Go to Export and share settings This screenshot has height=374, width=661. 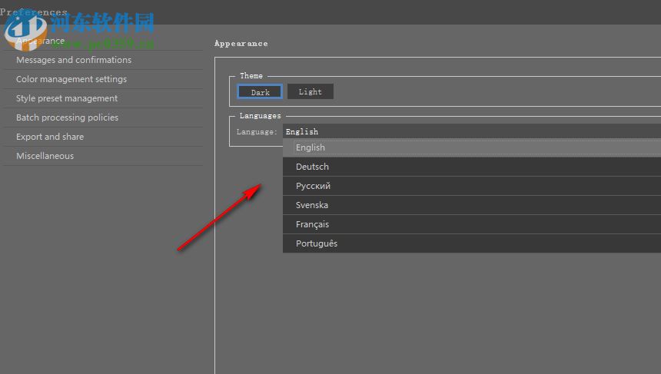click(103, 137)
